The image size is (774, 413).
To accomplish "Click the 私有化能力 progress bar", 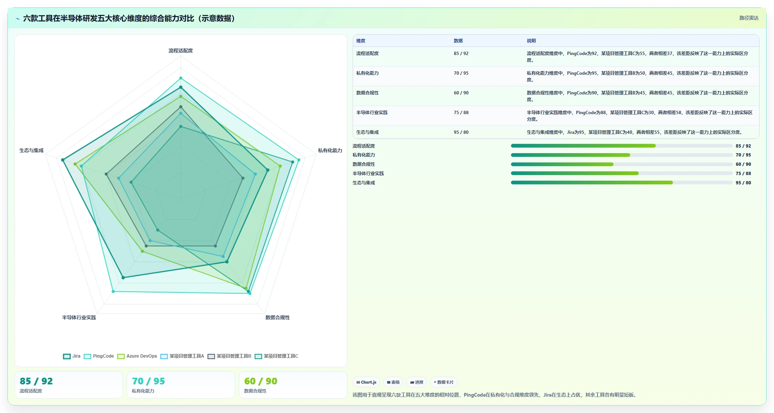I will tap(621, 155).
